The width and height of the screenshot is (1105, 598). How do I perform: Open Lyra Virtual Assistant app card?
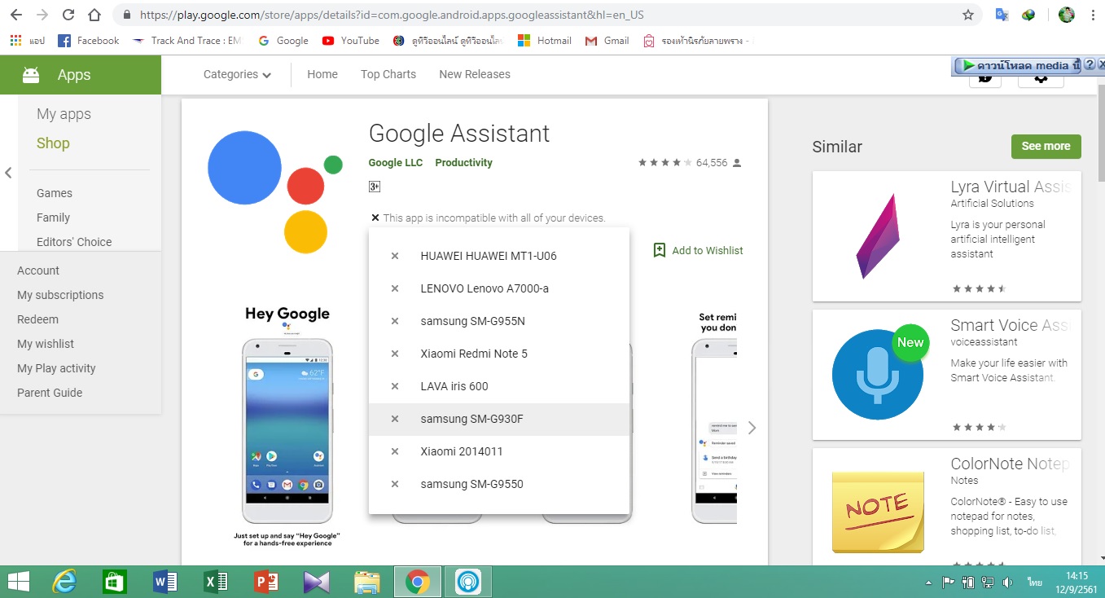[x=947, y=236]
